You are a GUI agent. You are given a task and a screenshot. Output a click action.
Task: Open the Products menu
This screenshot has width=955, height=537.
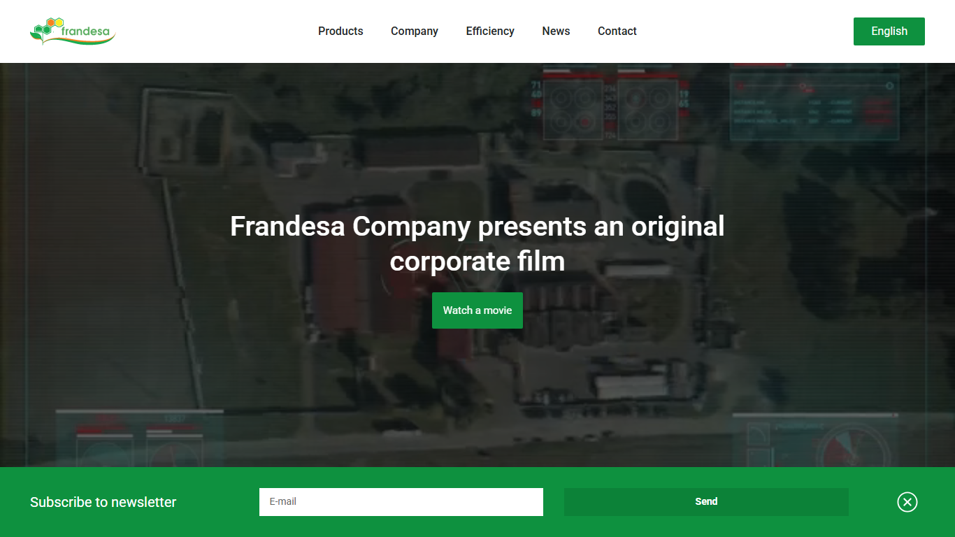pyautogui.click(x=340, y=31)
